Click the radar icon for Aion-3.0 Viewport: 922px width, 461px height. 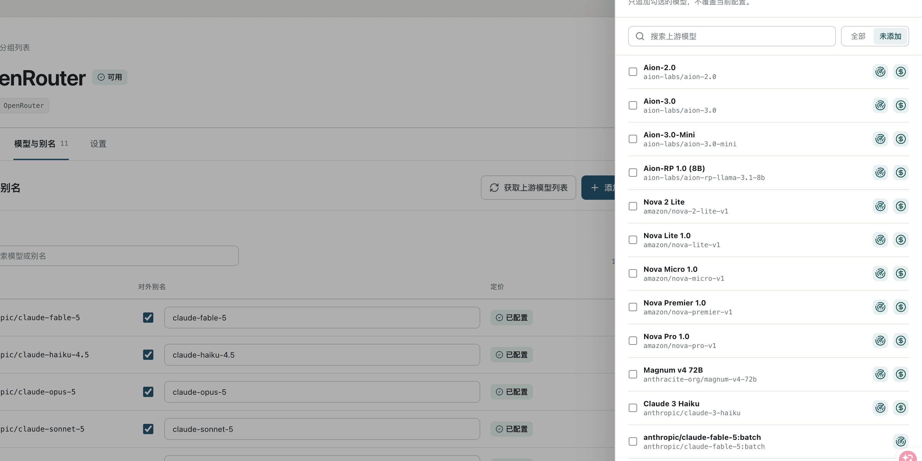click(x=880, y=105)
